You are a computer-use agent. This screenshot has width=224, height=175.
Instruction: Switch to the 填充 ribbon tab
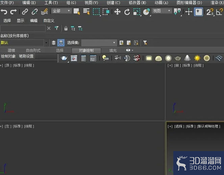[113, 51]
